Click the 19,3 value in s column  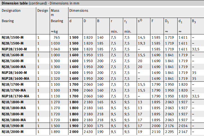pos(141,43)
